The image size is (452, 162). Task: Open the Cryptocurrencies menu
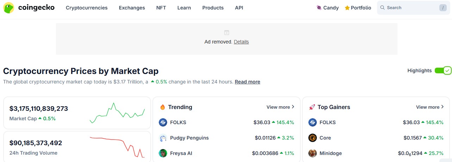(x=87, y=8)
